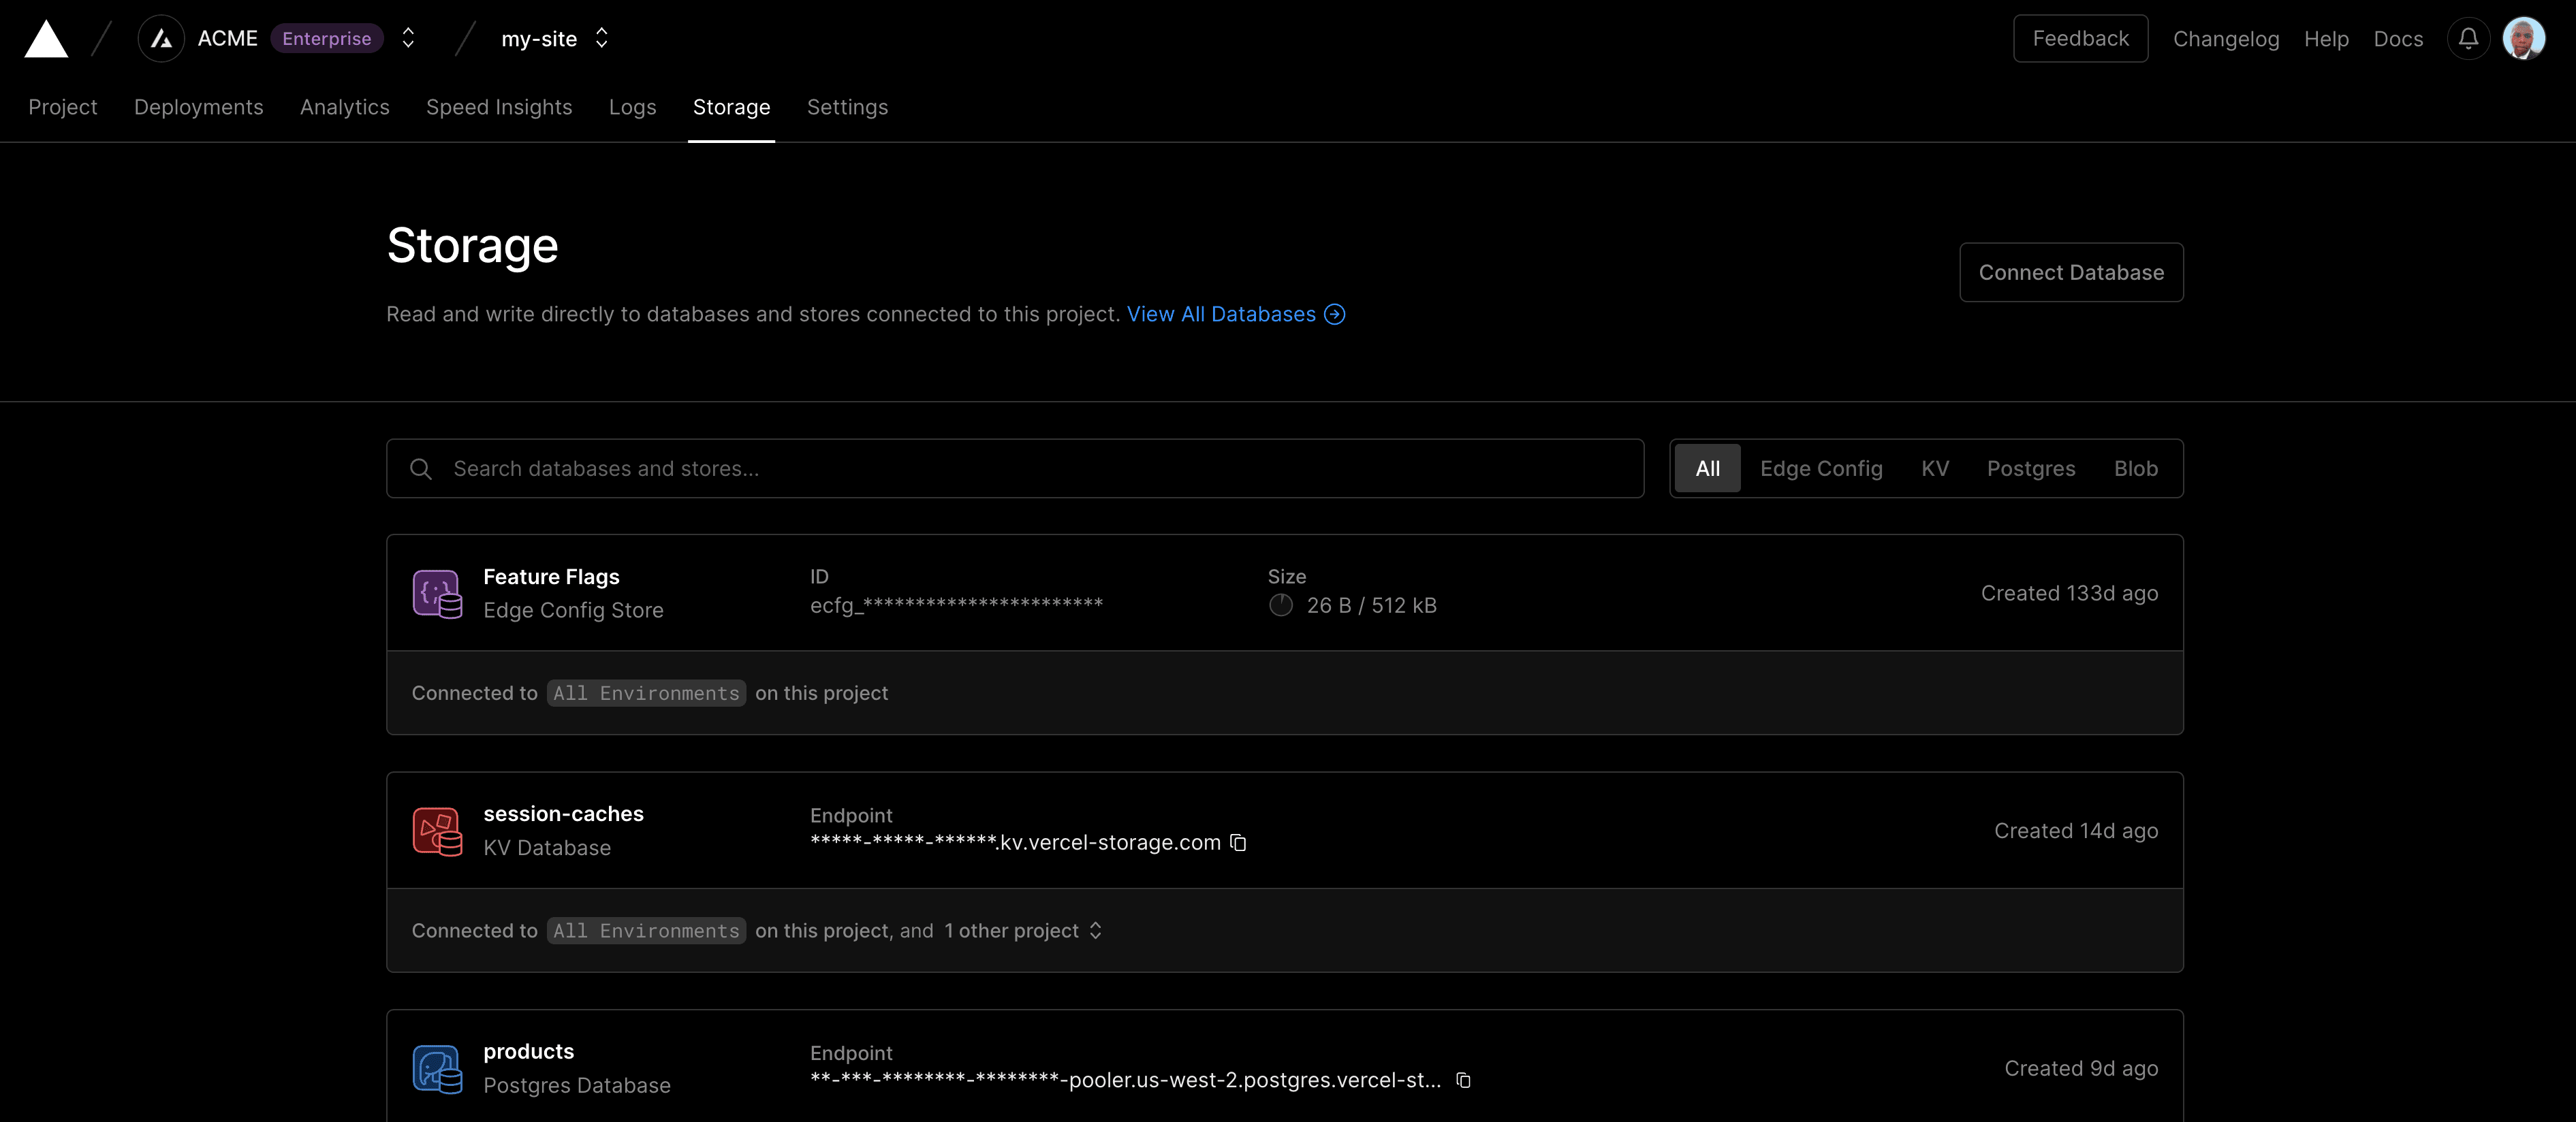
Task: Switch to the Deployments tab
Action: point(198,107)
